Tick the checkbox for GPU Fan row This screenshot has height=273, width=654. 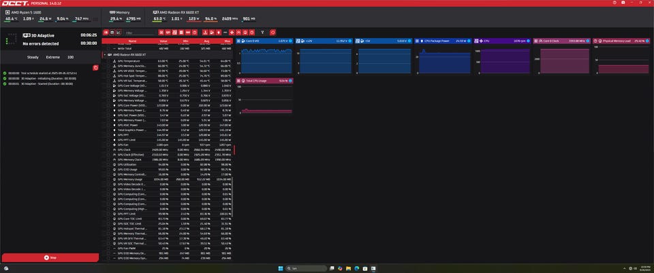[x=109, y=145]
